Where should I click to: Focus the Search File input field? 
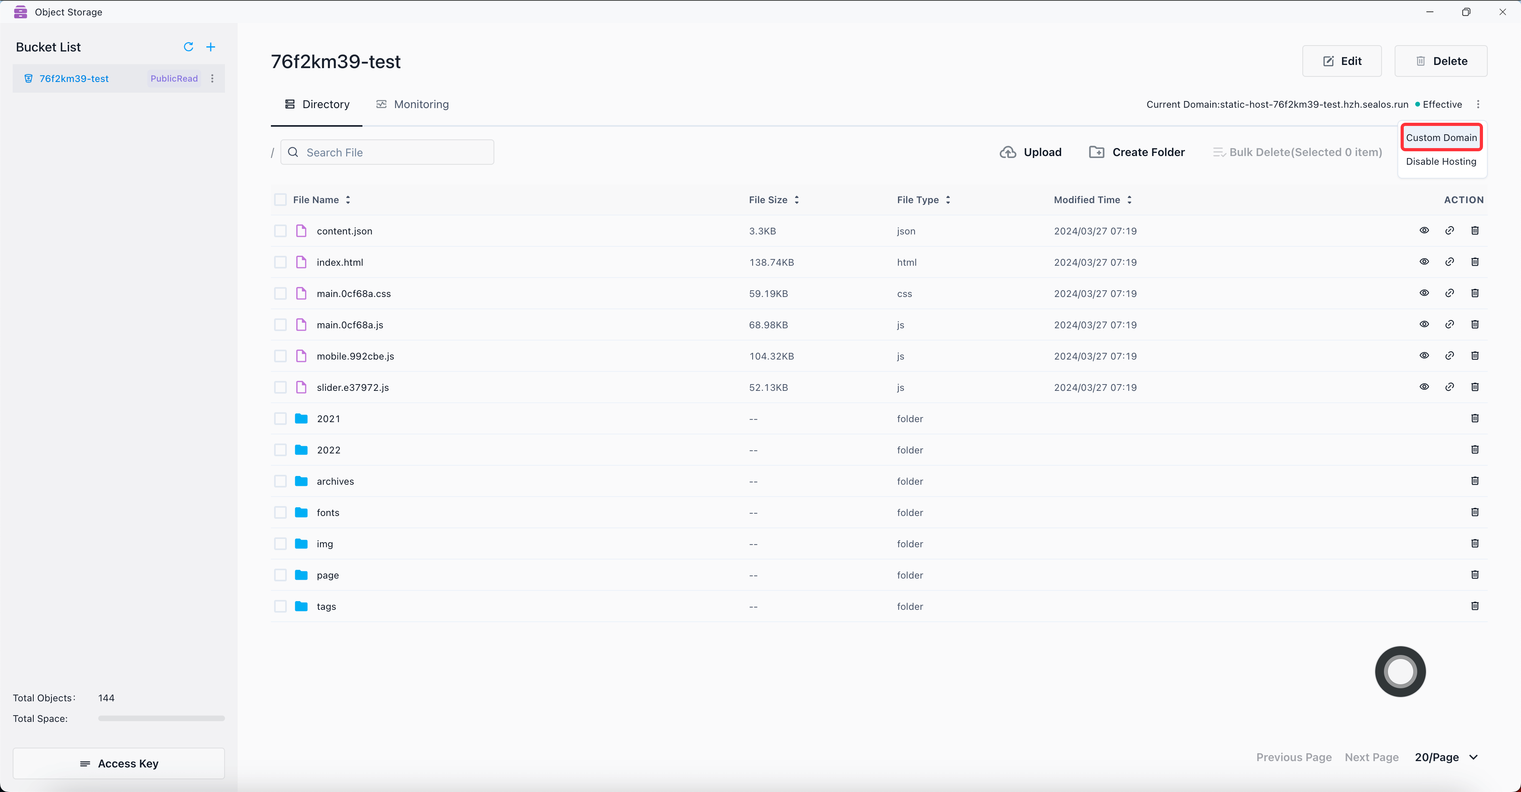pyautogui.click(x=396, y=152)
